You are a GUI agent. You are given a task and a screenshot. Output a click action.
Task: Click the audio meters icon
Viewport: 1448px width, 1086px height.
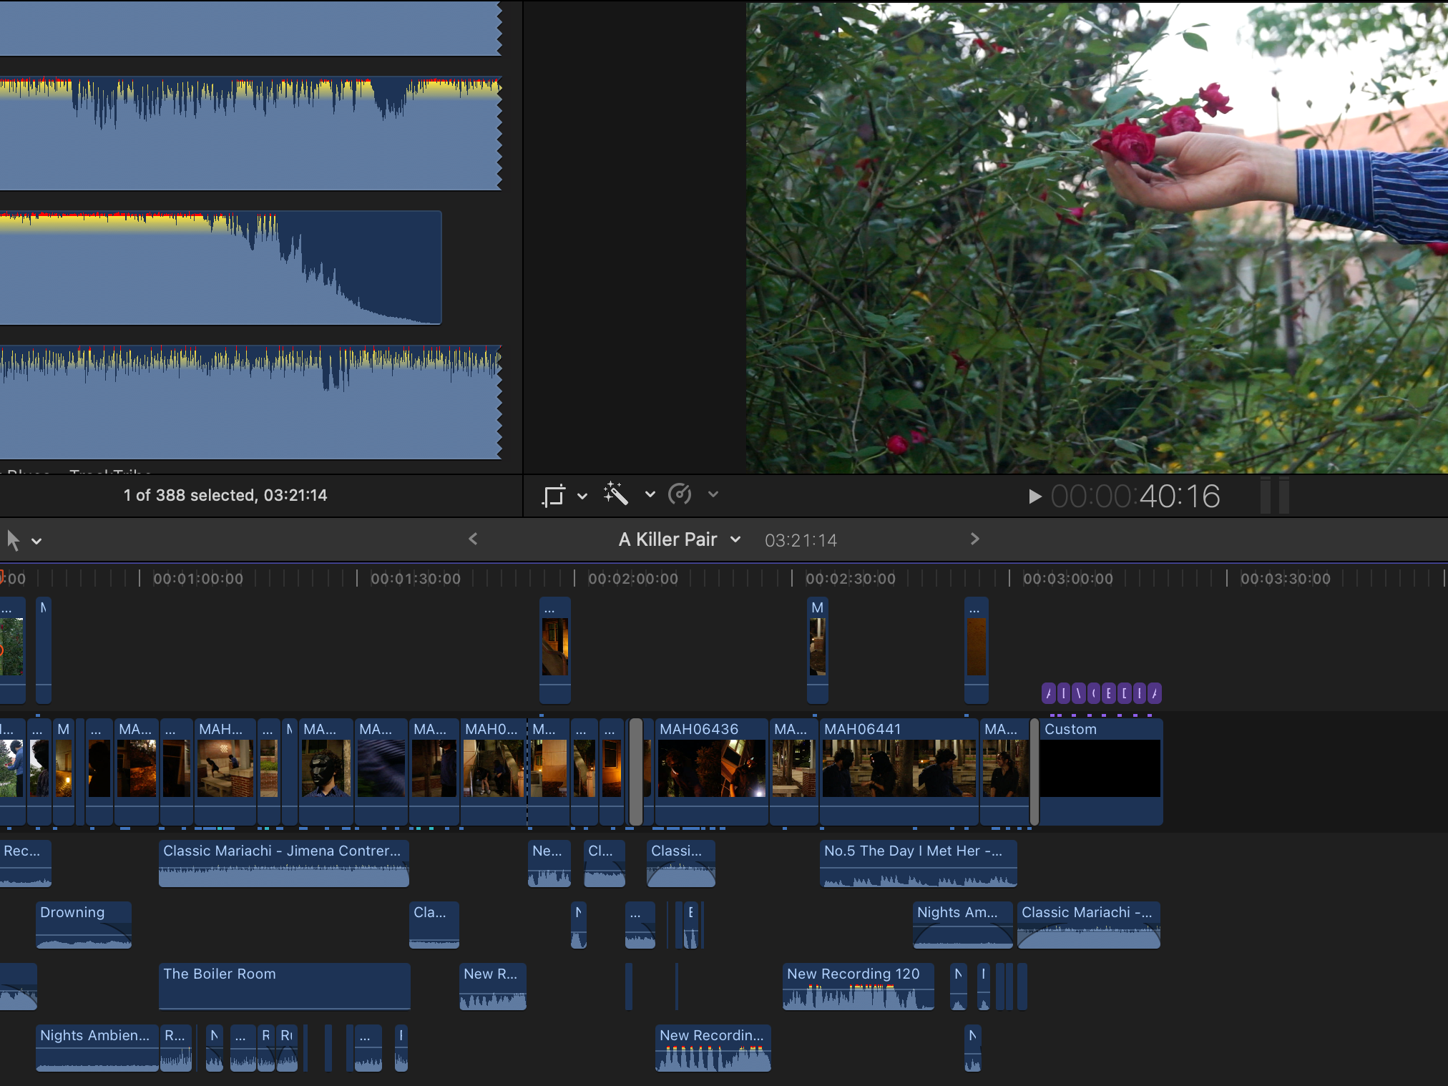tap(1274, 495)
